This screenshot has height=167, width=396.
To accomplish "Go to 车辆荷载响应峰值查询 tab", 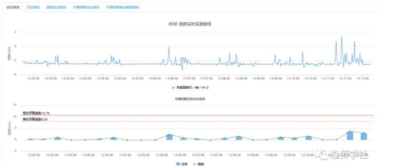I will point(122,7).
